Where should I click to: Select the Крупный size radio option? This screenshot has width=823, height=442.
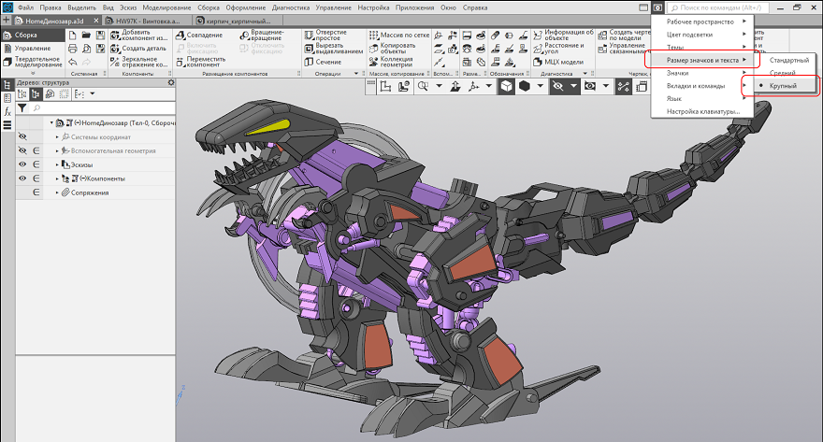[783, 86]
